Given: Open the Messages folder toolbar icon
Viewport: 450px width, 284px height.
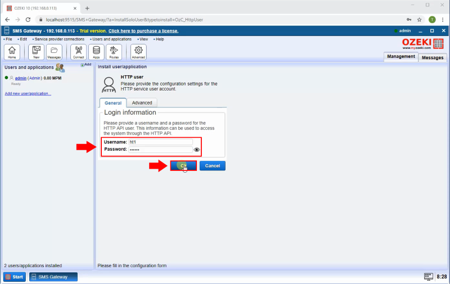Looking at the screenshot, I should coord(54,52).
